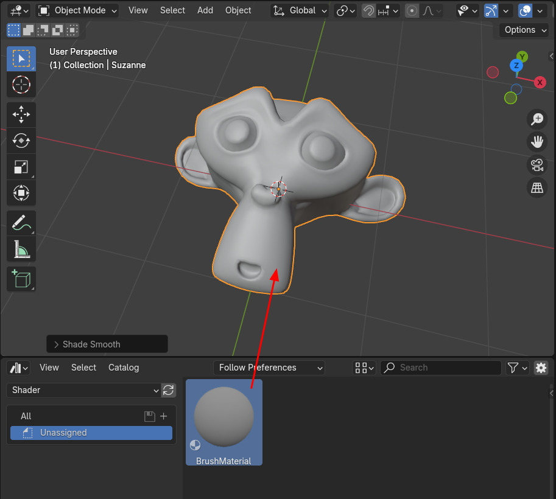Open the asset browser Select menu
The height and width of the screenshot is (499, 556).
click(83, 368)
